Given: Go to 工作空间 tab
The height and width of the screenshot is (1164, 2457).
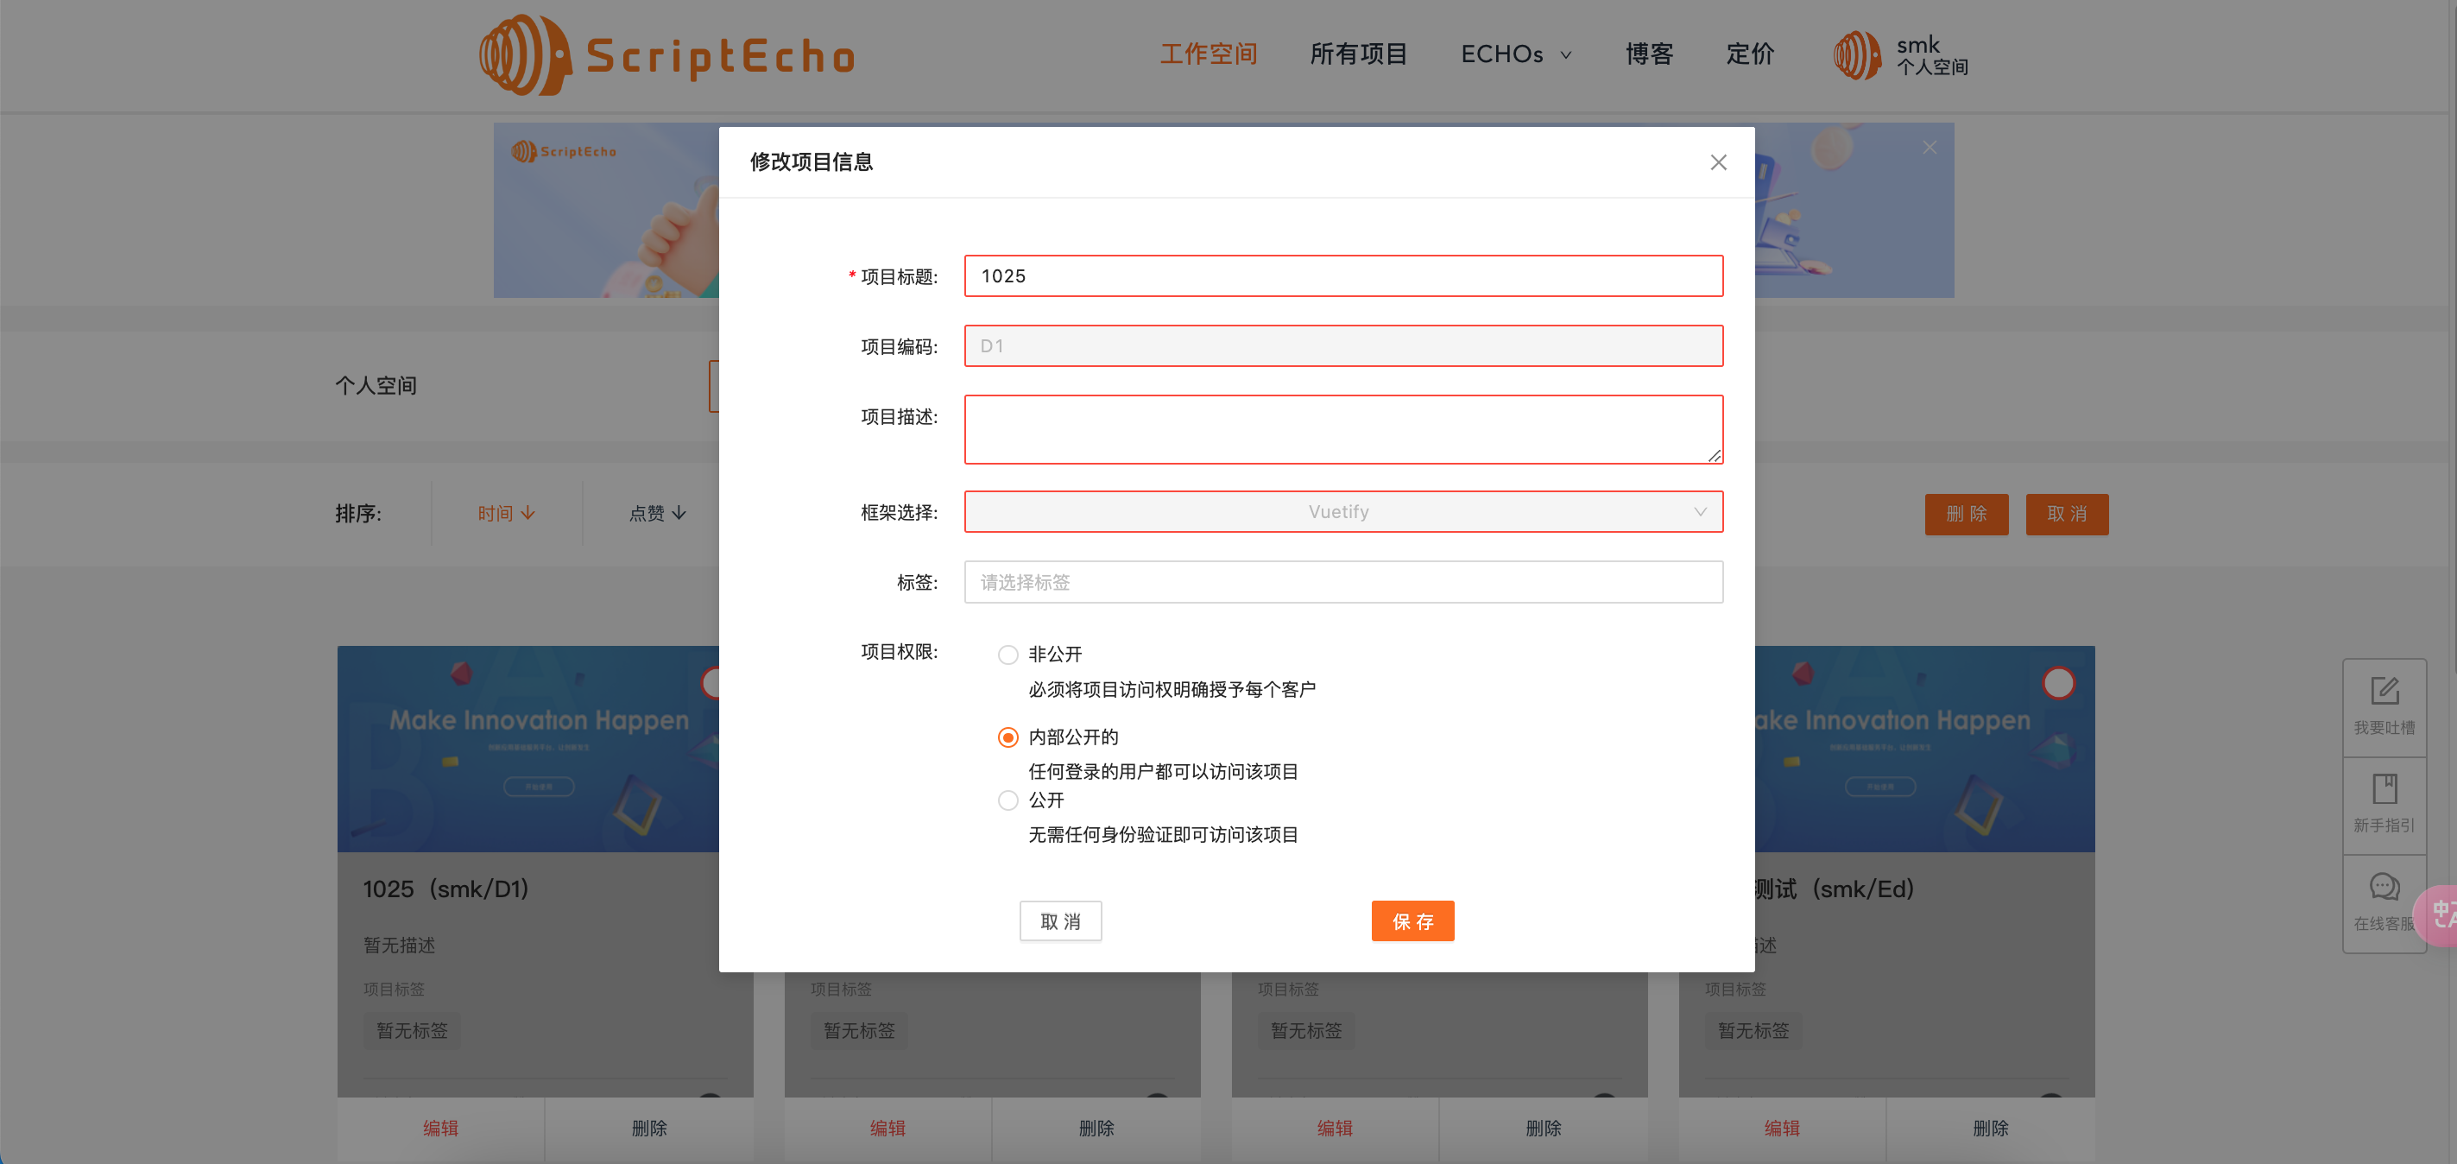Looking at the screenshot, I should click(1209, 54).
